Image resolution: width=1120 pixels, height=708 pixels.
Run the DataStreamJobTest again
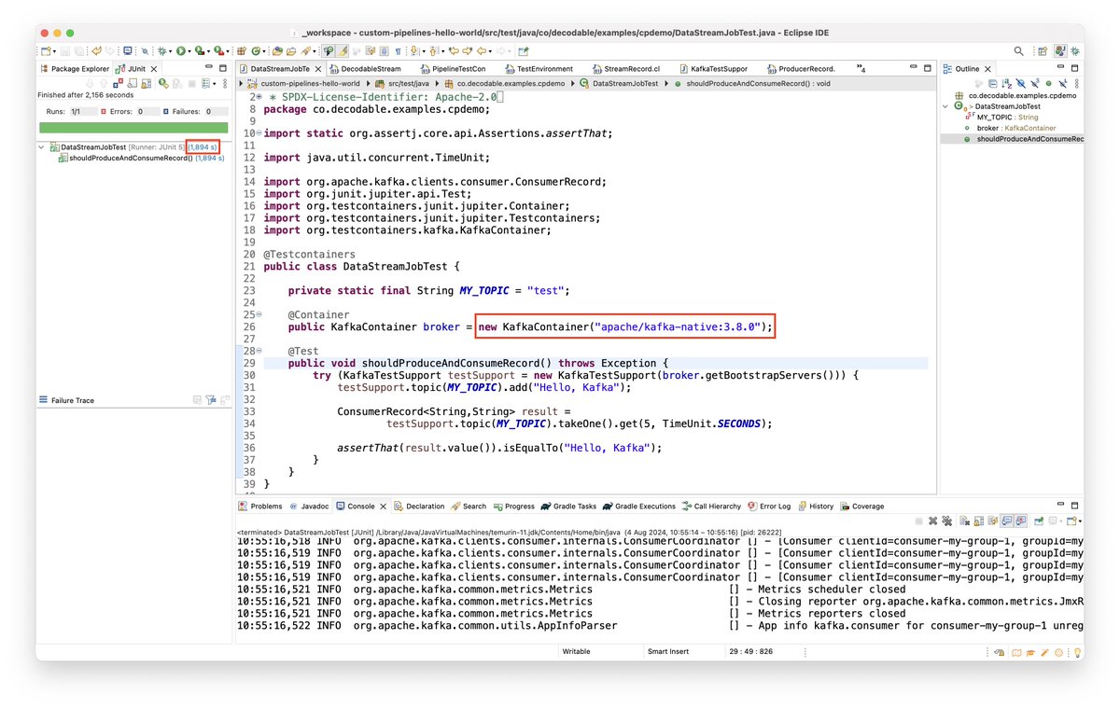[x=161, y=83]
